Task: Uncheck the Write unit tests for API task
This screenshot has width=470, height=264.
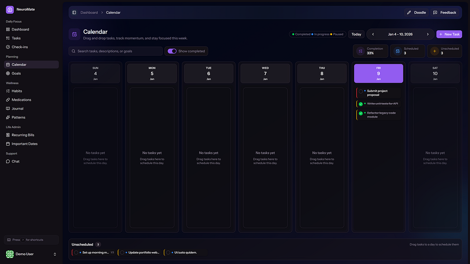Action: 361,104
